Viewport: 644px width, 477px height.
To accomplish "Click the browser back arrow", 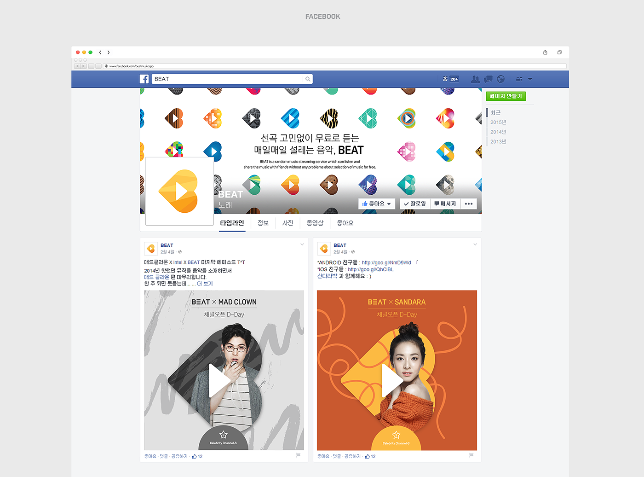I will tap(100, 52).
